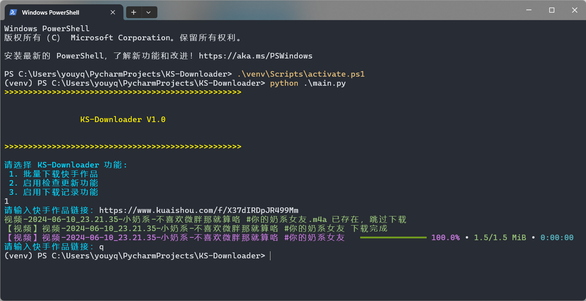Image resolution: width=586 pixels, height=301 pixels.
Task: Open the https://aka.ms/PSWindows link
Action: [255, 56]
